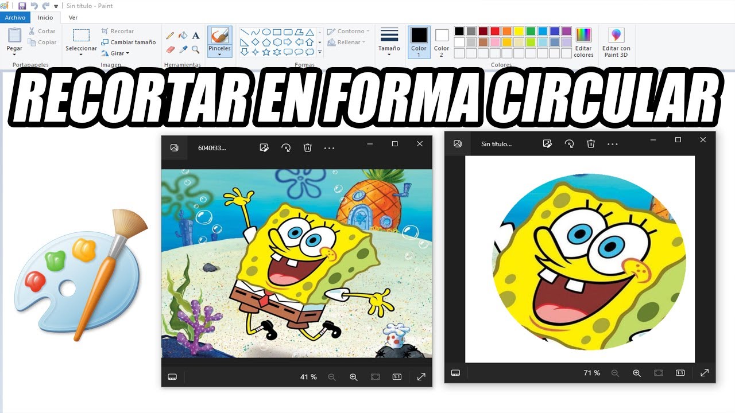Open the Seleccionar dropdown arrow

pos(81,55)
